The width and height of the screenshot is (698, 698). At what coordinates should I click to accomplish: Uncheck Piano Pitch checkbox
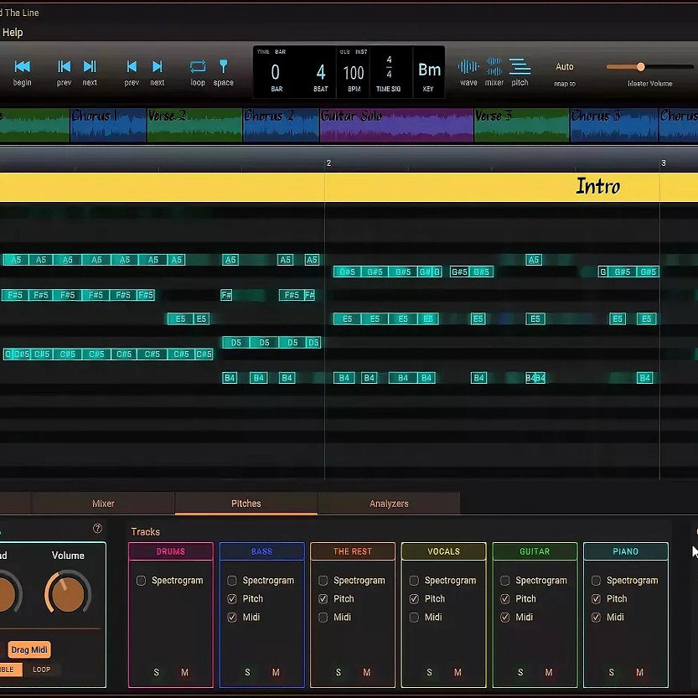coord(596,599)
